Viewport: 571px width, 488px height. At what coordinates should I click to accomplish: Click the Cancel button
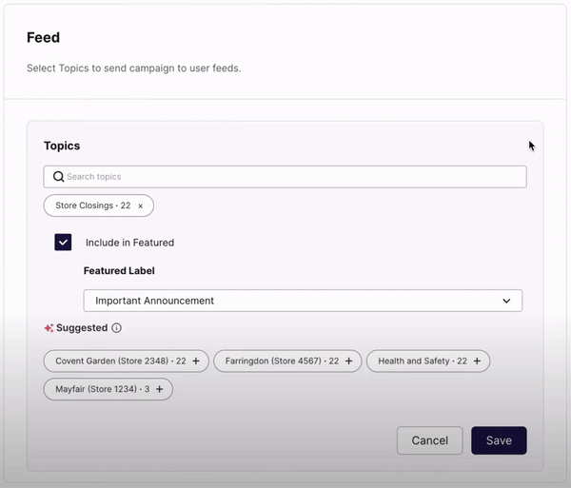[430, 440]
